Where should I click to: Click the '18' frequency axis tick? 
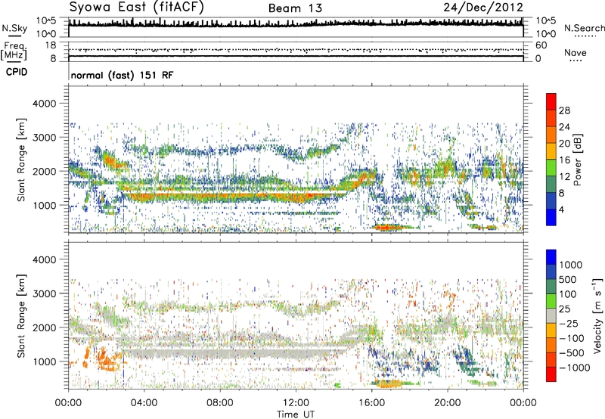[51, 45]
